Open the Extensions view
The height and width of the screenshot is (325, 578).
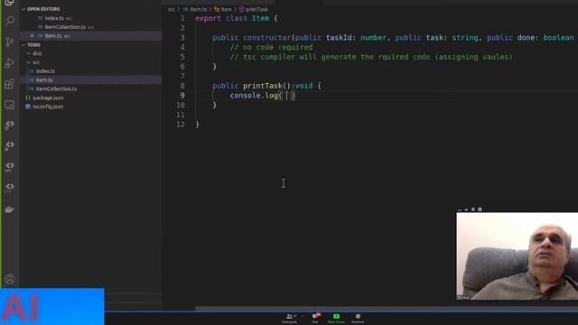[x=10, y=84]
